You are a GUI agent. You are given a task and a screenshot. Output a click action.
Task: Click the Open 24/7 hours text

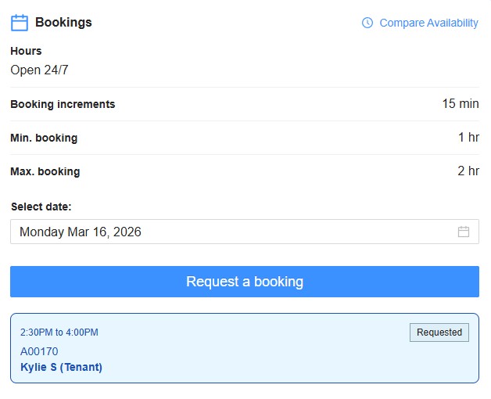39,70
